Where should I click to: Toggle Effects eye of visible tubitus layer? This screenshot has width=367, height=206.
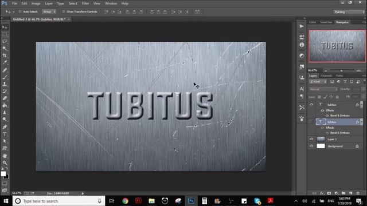coord(322,110)
